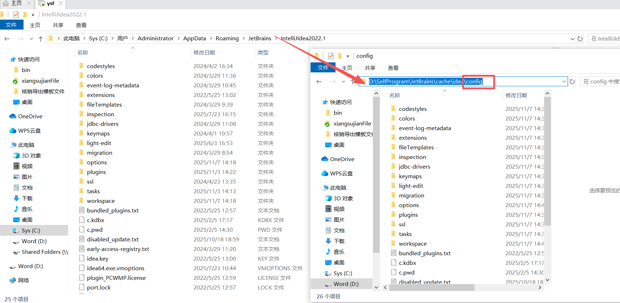The height and width of the screenshot is (303, 620).
Task: Open 共享 ribbon tab in left window
Action: click(58, 25)
